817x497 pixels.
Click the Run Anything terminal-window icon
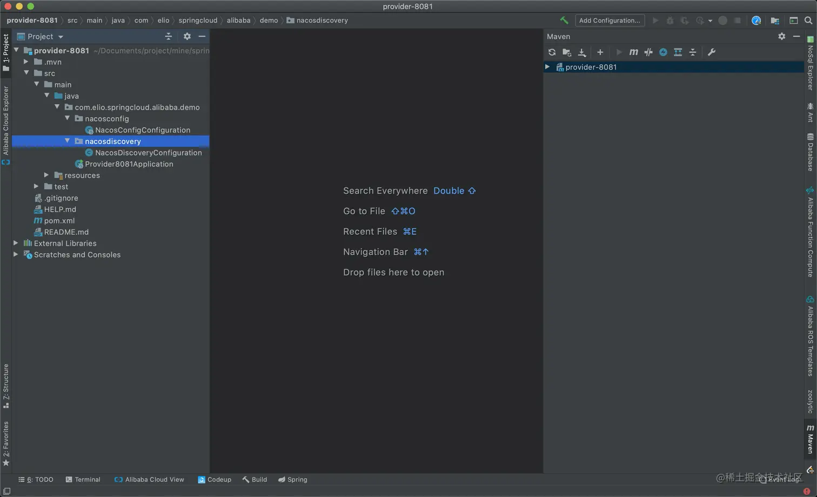pos(793,21)
